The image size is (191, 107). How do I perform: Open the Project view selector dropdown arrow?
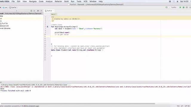point(16,11)
